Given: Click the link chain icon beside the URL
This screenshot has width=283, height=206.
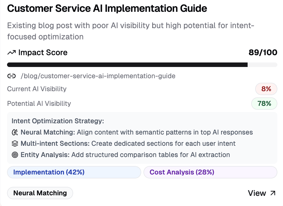Looking at the screenshot, I should tap(12, 76).
